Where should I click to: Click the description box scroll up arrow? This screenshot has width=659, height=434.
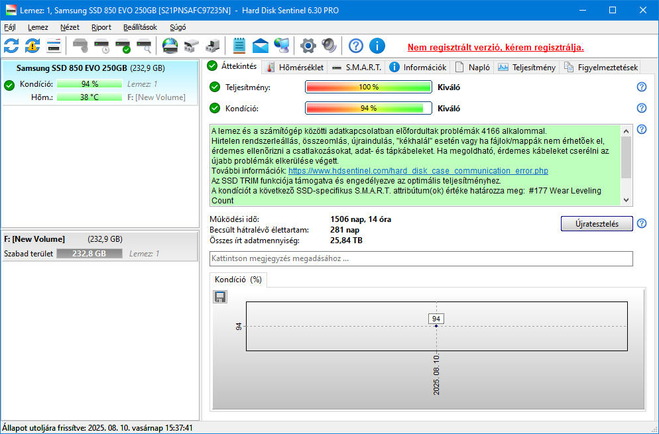click(627, 131)
